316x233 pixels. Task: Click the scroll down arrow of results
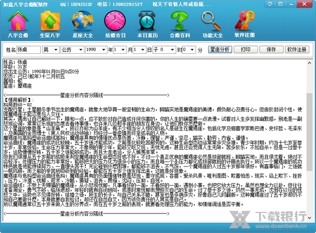click(309, 218)
